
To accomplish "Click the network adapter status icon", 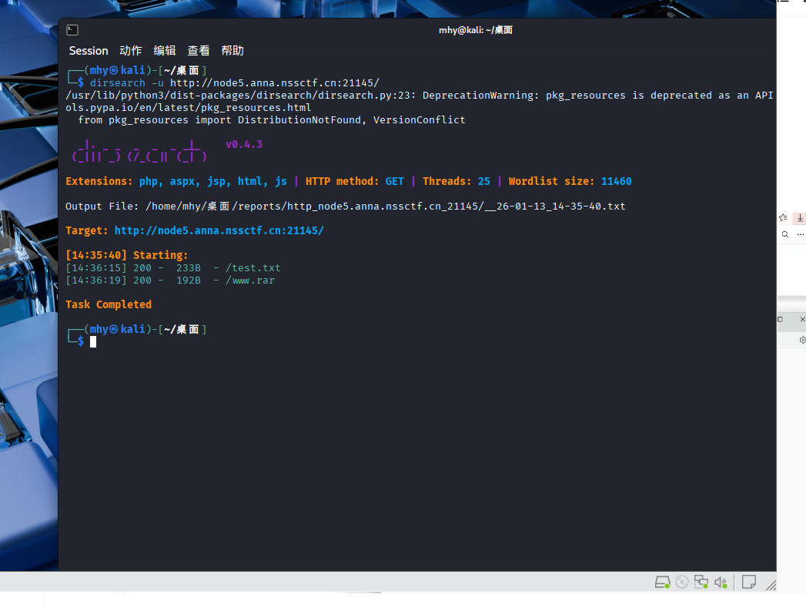I will point(701,583).
